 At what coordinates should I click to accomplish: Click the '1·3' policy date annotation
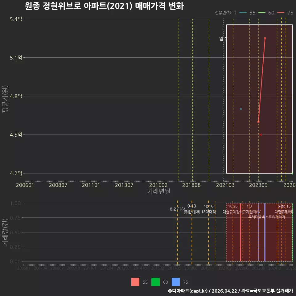tap(249, 206)
